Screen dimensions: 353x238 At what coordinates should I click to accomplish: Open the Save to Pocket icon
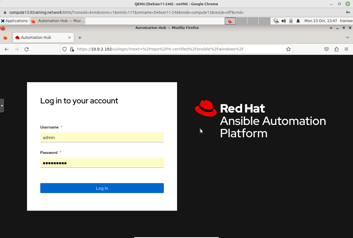tap(327, 49)
